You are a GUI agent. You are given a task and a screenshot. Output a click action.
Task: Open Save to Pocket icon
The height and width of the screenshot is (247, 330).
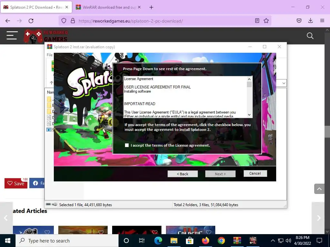click(299, 21)
